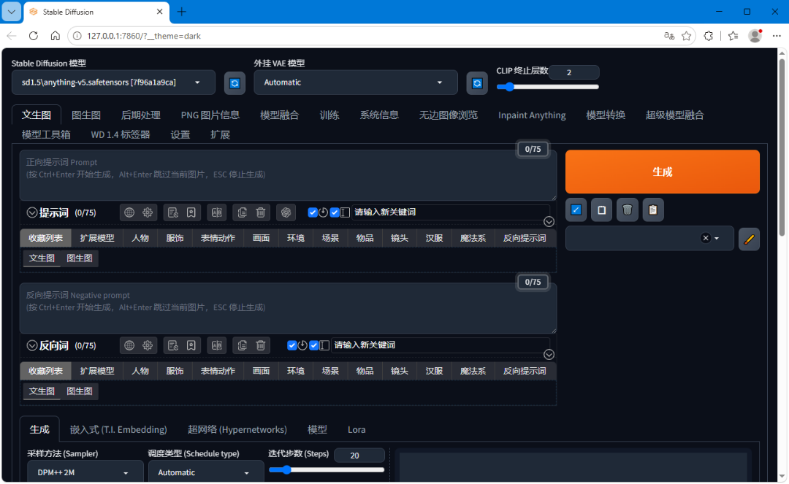The width and height of the screenshot is (789, 484).
Task: Click the CLIP value field showing 2
Action: [573, 72]
